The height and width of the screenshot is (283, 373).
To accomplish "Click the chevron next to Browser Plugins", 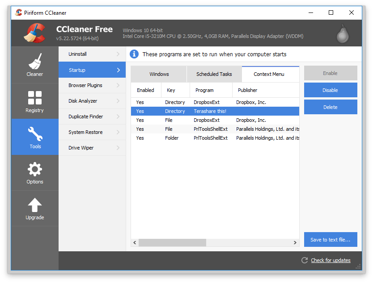I will pos(118,85).
